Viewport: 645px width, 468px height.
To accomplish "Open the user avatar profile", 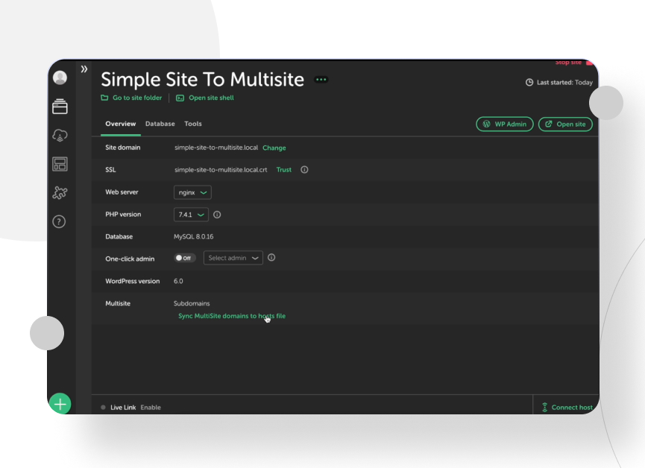I will point(60,78).
